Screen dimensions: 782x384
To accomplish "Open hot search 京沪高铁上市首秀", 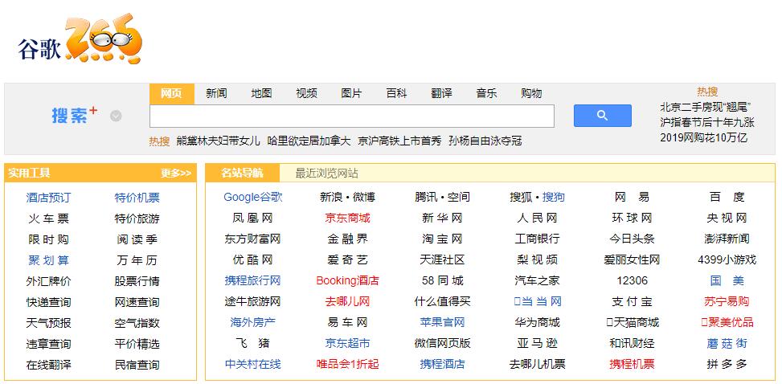I will (x=400, y=141).
